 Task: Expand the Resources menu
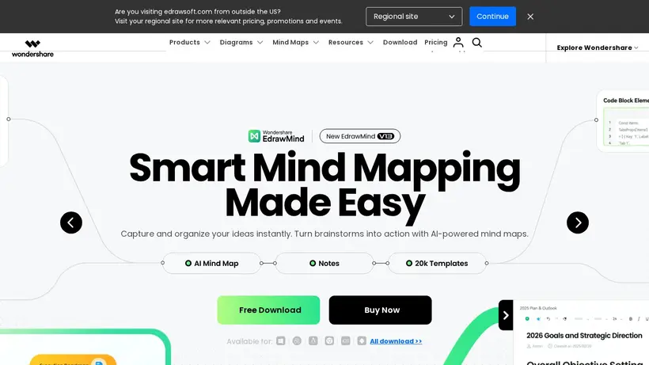coord(351,42)
